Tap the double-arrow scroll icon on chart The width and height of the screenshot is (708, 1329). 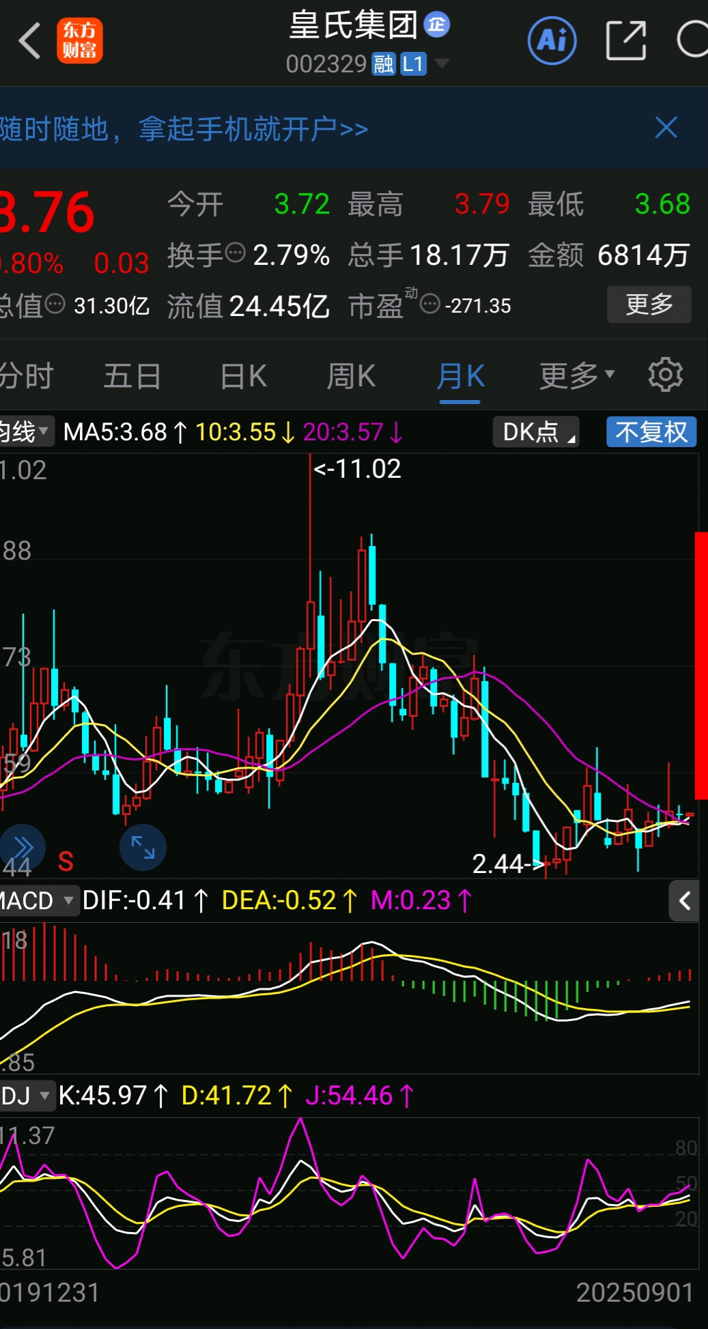point(23,847)
